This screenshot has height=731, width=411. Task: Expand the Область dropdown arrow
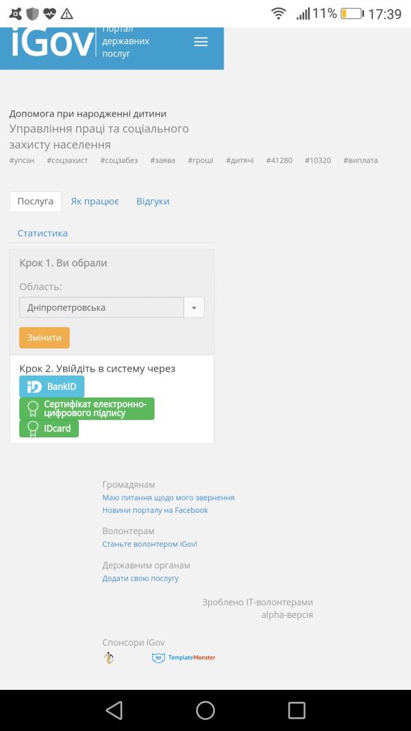194,308
